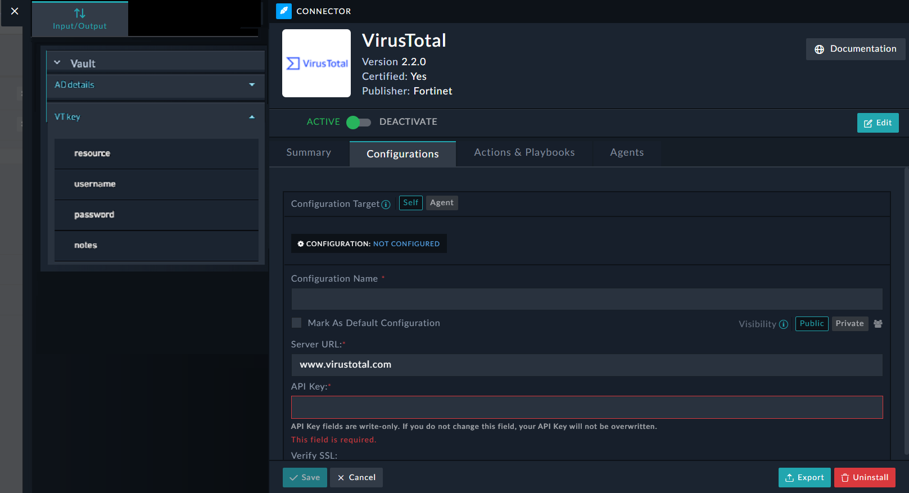
Task: Toggle the Active/Deactivate connector switch
Action: tap(358, 122)
